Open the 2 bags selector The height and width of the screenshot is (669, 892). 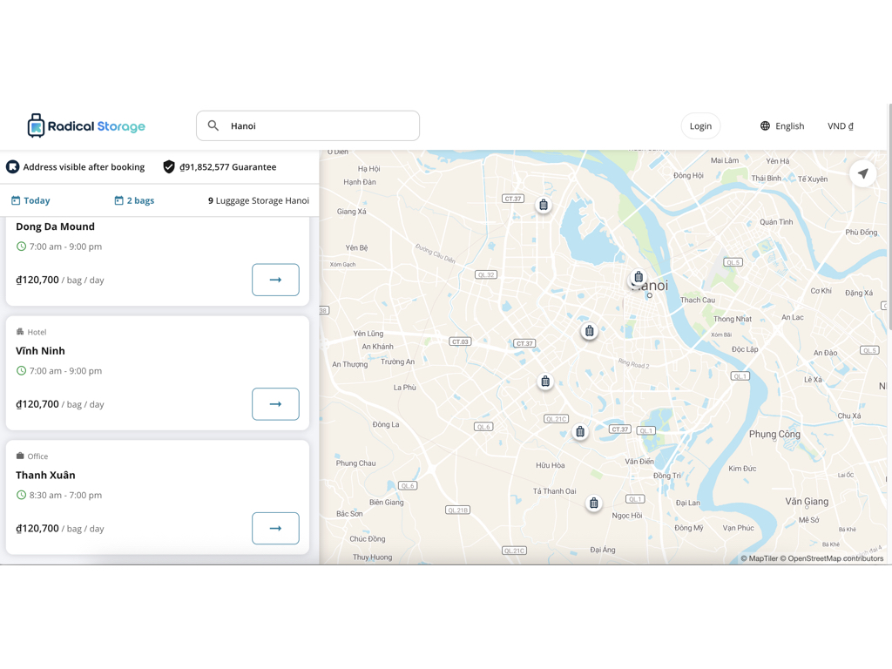[x=134, y=200]
